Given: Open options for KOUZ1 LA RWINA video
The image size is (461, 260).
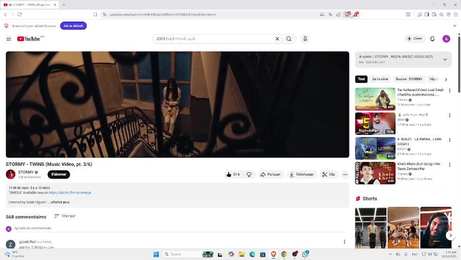Looking at the screenshot, I should tap(449, 140).
